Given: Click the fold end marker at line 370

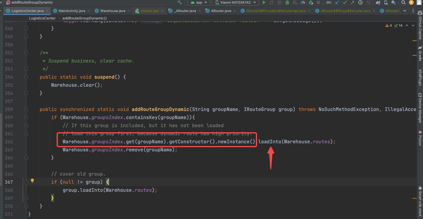Looking at the screenshot, I should (26, 206).
